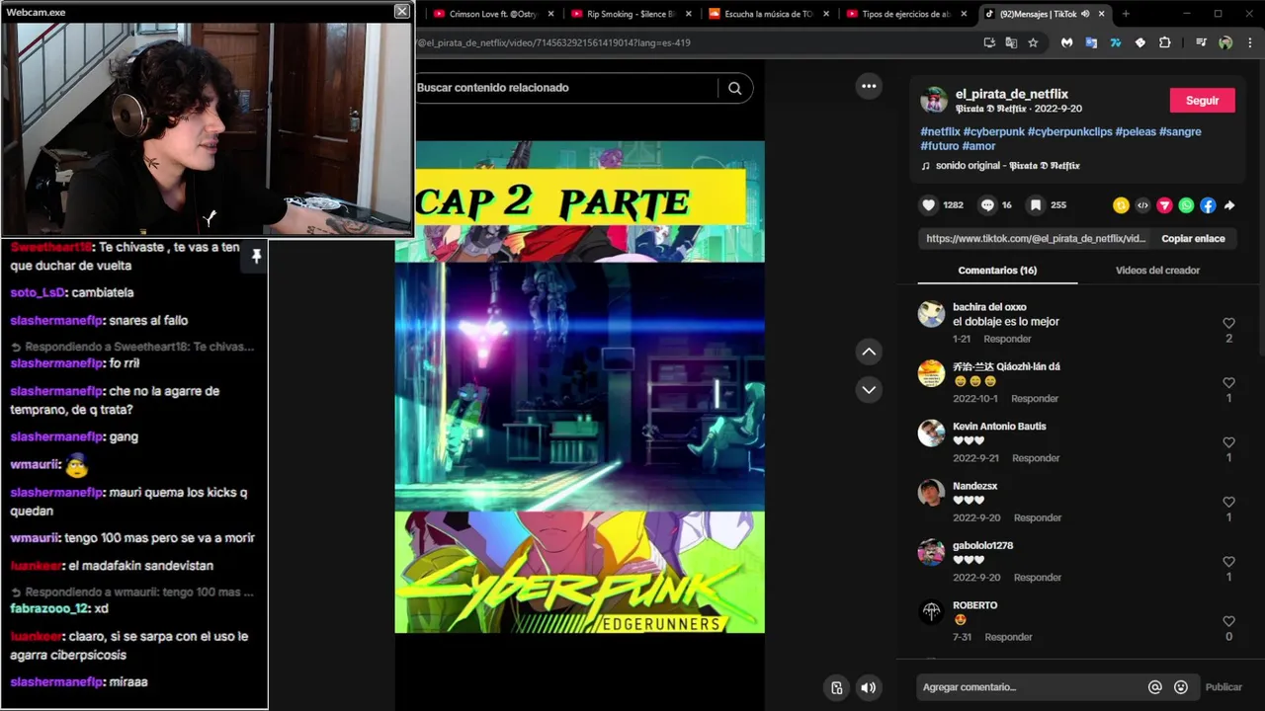Switch to the Crimson Love browser tab
The image size is (1265, 711).
pyautogui.click(x=491, y=14)
